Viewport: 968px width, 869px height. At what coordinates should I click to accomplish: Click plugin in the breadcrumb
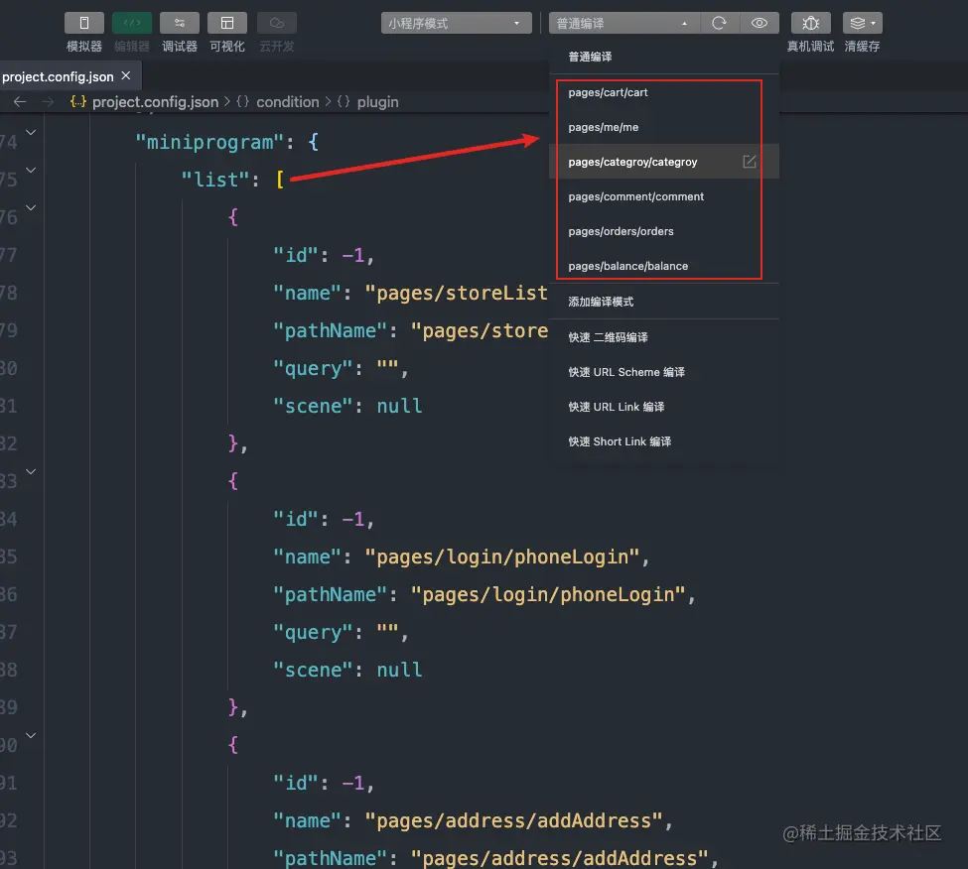[x=378, y=102]
